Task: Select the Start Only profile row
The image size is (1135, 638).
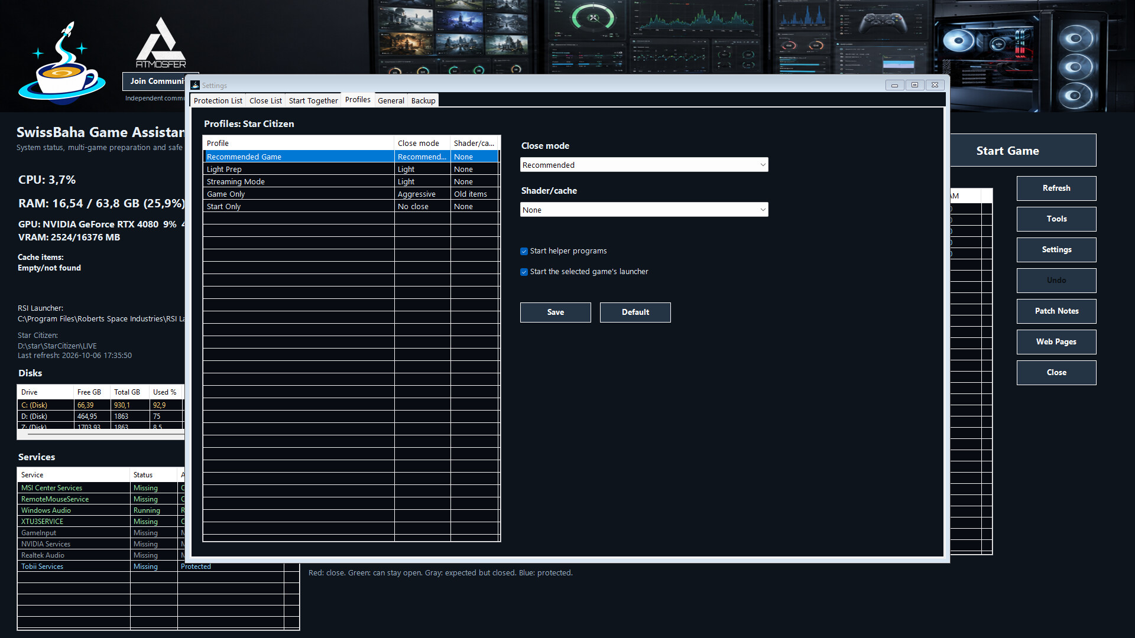Action: point(351,206)
